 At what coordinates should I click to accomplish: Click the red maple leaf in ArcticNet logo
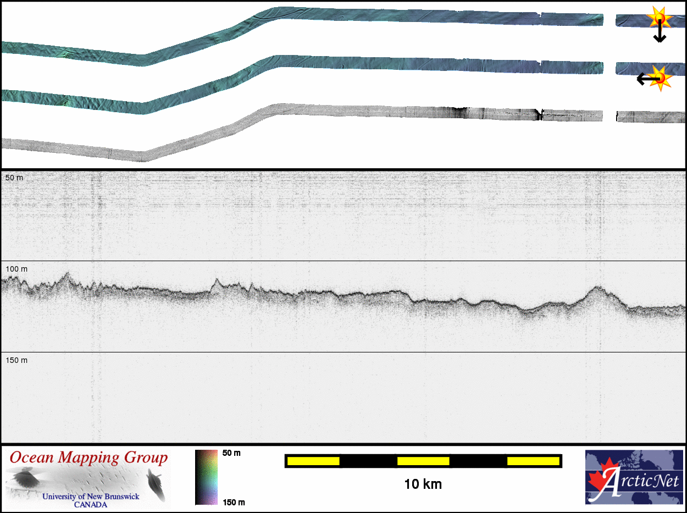[597, 482]
